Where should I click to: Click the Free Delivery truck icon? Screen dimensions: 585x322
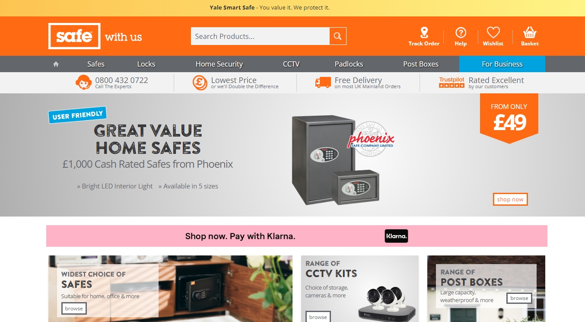(323, 83)
